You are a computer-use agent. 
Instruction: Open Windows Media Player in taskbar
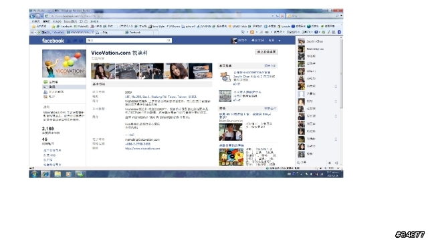click(x=68, y=174)
